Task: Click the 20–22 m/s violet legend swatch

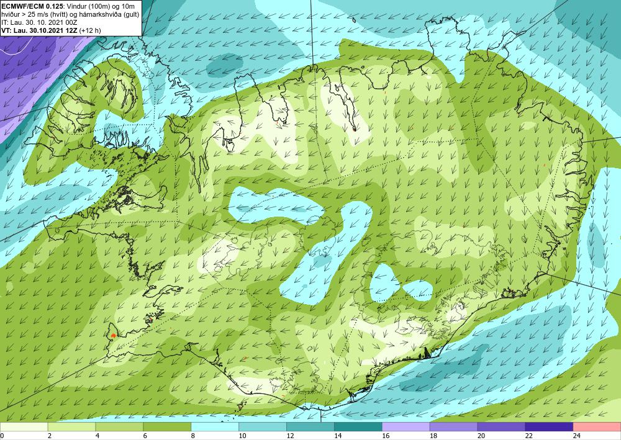Action: 501,427
